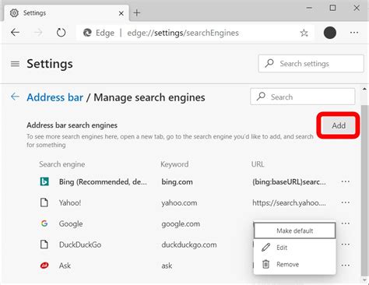Go back using the browser back arrow
Screen dimensions: 369x285
coord(15,33)
